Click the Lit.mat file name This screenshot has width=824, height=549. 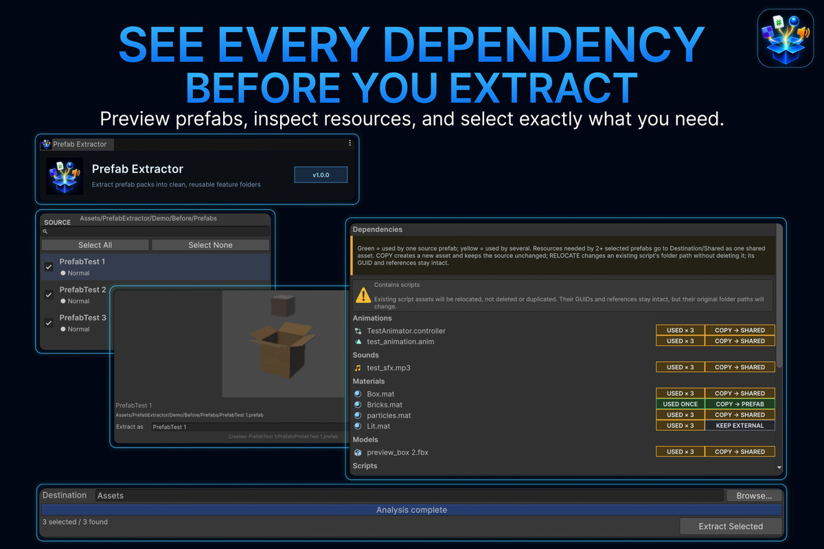[378, 426]
